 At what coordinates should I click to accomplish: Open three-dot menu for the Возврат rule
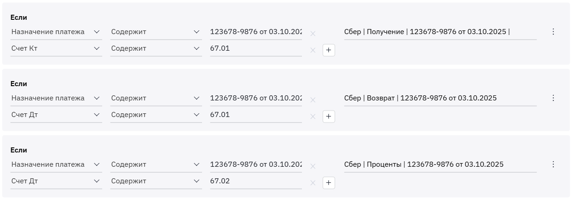click(553, 98)
